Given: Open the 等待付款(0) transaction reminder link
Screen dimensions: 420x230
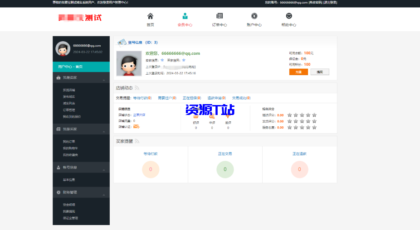Looking at the screenshot, I should pos(142,98).
